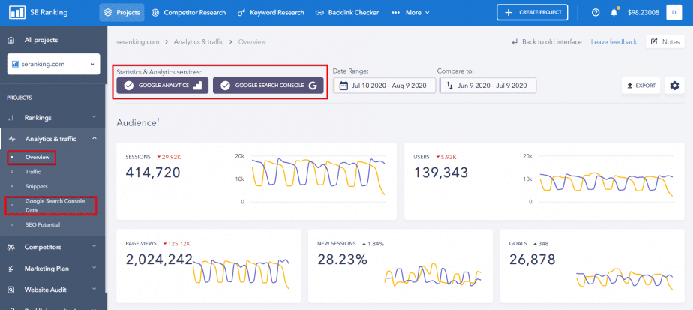The height and width of the screenshot is (310, 693).
Task: Open the notifications bell
Action: tap(614, 12)
